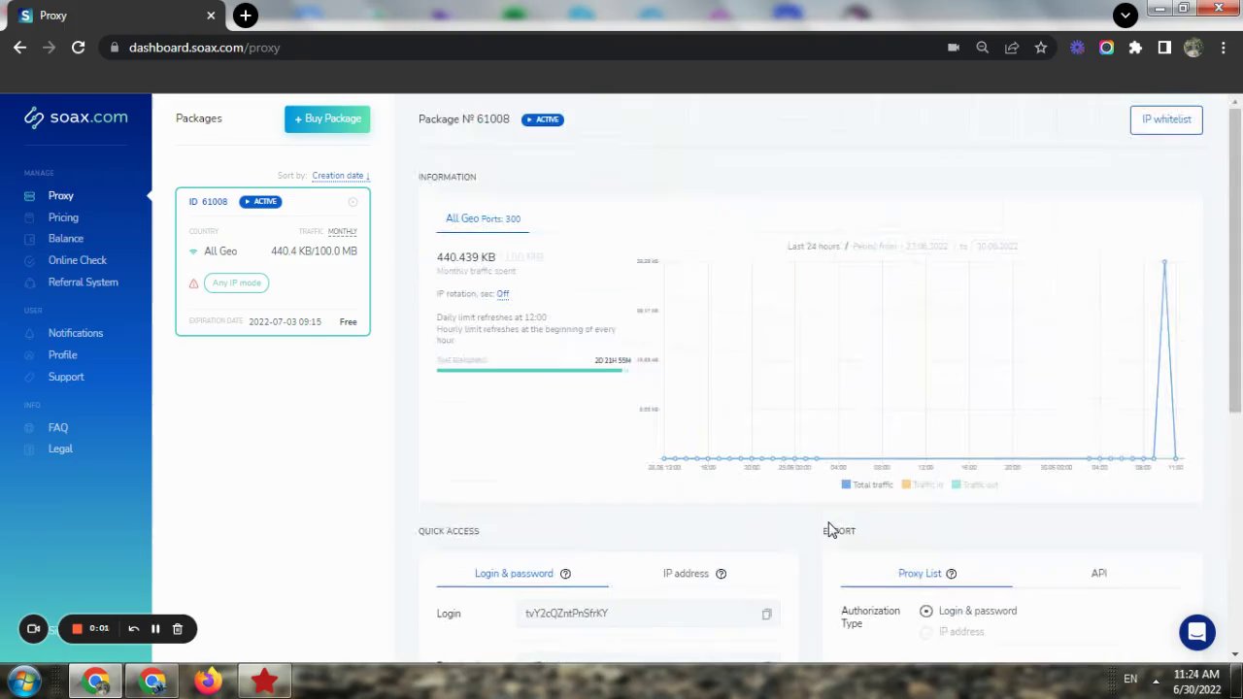
Task: Open Support page link
Action: [66, 377]
